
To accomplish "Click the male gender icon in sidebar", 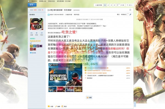I will click(x=31, y=43).
